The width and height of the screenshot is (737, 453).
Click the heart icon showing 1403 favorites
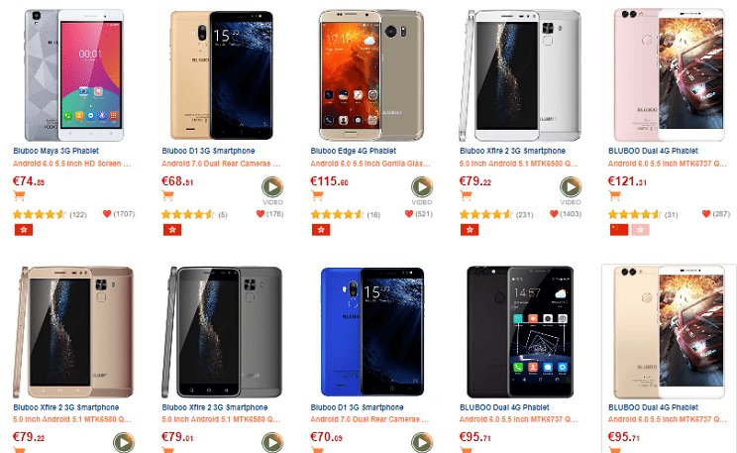click(x=554, y=214)
